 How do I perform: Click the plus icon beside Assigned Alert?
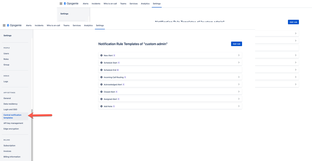(x=102, y=99)
